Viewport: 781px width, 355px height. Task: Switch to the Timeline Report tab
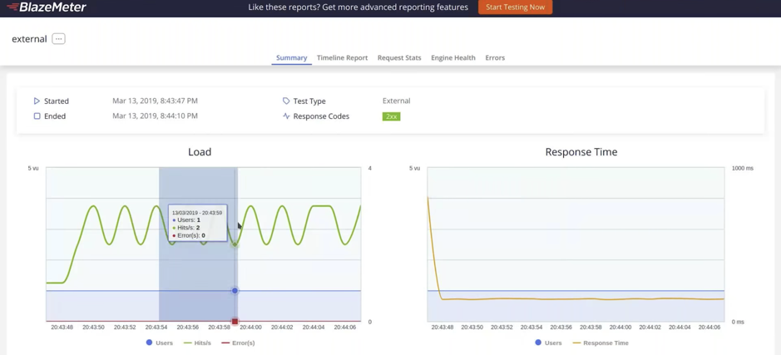coord(342,58)
